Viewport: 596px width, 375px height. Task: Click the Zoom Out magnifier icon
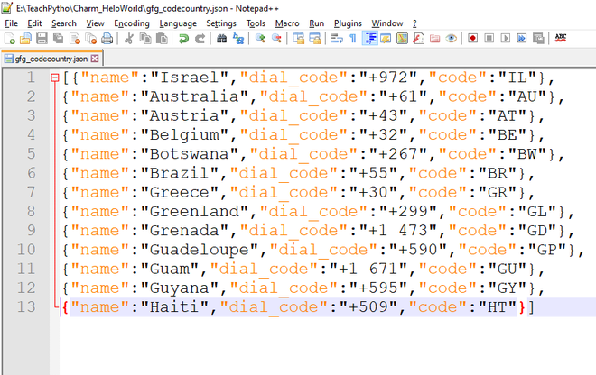click(x=276, y=39)
